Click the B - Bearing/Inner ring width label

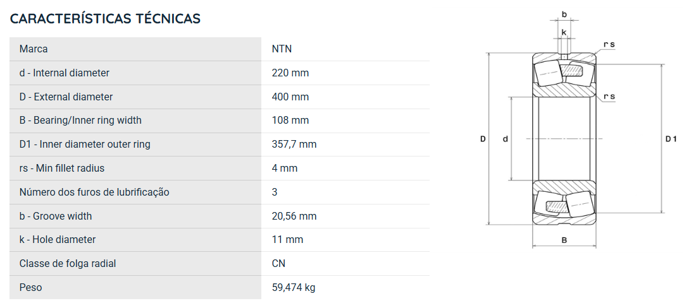[80, 121]
